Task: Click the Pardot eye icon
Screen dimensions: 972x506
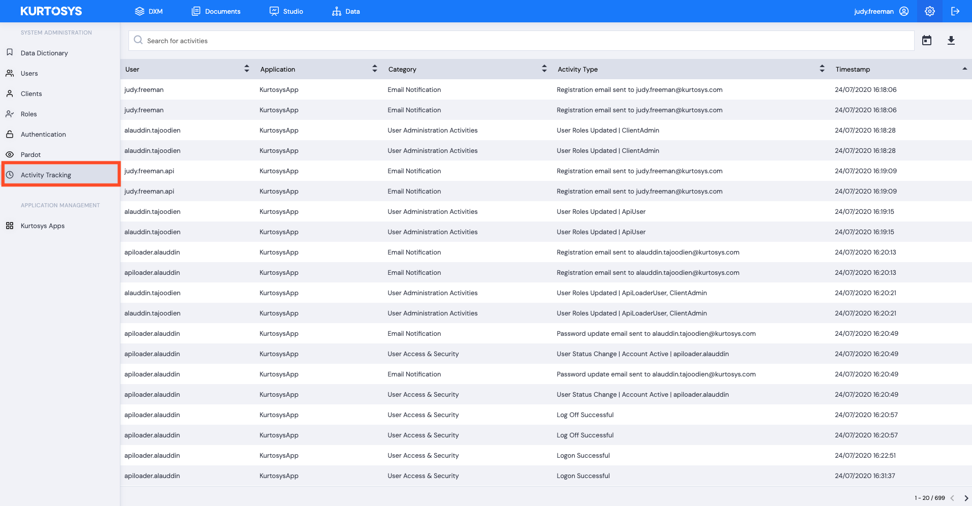Action: pyautogui.click(x=10, y=154)
